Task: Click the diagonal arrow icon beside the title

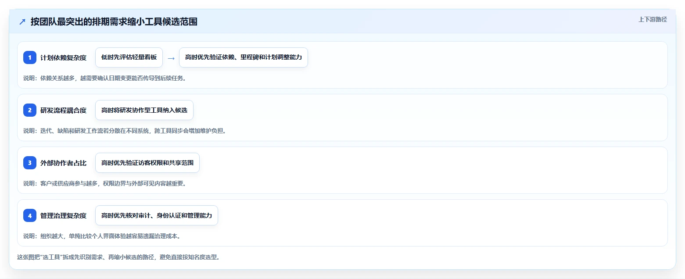Action: click(22, 21)
